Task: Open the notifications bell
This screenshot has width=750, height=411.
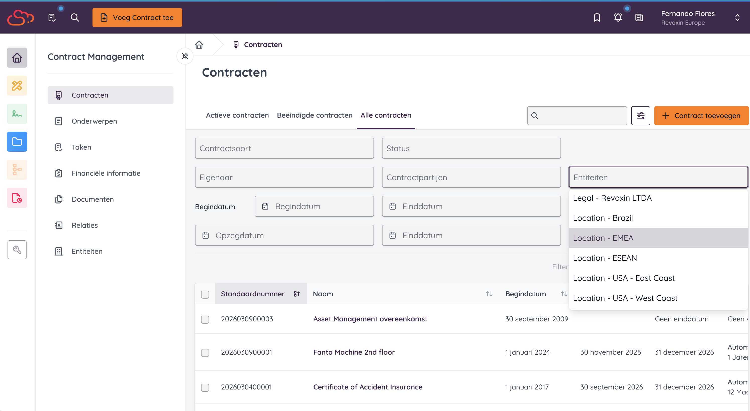Action: click(x=618, y=18)
